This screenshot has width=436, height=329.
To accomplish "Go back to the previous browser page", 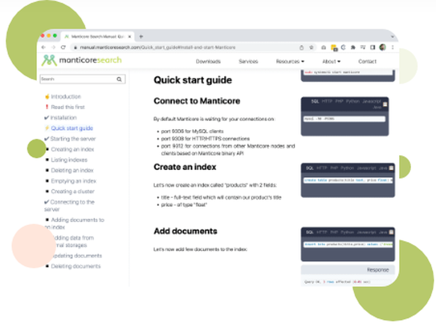I will click(x=43, y=47).
